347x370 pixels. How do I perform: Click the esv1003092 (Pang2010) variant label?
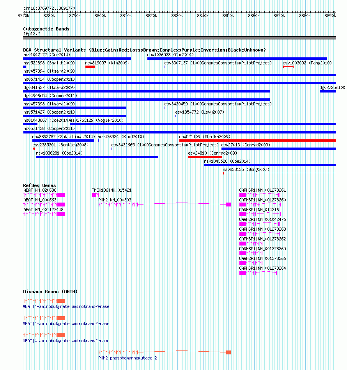pyautogui.click(x=307, y=63)
